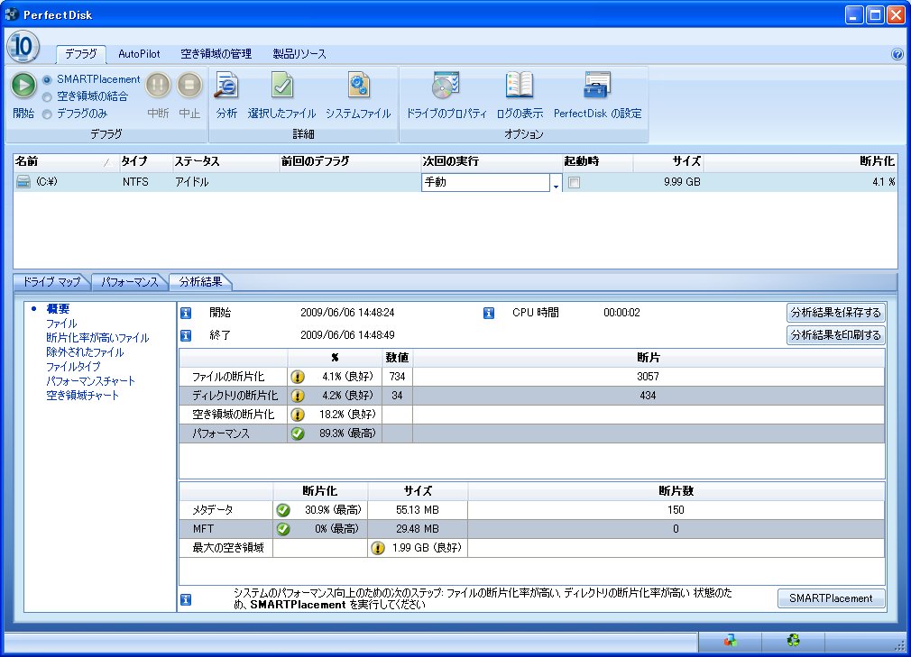Image resolution: width=911 pixels, height=657 pixels.
Task: Click the status bar colored blocks icon
Action: (731, 640)
